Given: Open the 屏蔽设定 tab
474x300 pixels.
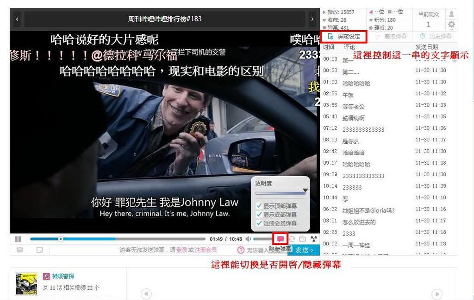Looking at the screenshot, I should pyautogui.click(x=344, y=37).
